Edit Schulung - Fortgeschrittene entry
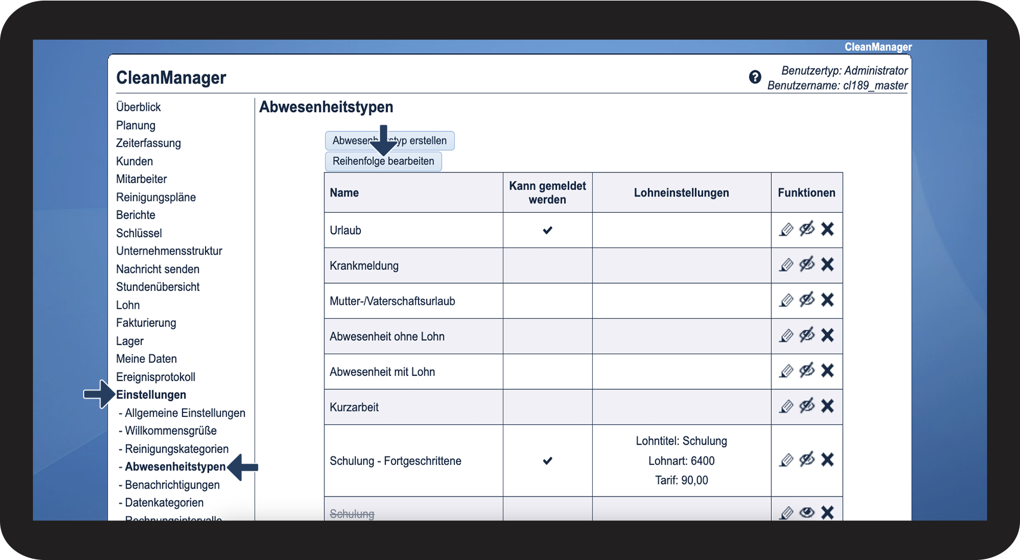Screen dimensions: 1020x560 click(786, 460)
